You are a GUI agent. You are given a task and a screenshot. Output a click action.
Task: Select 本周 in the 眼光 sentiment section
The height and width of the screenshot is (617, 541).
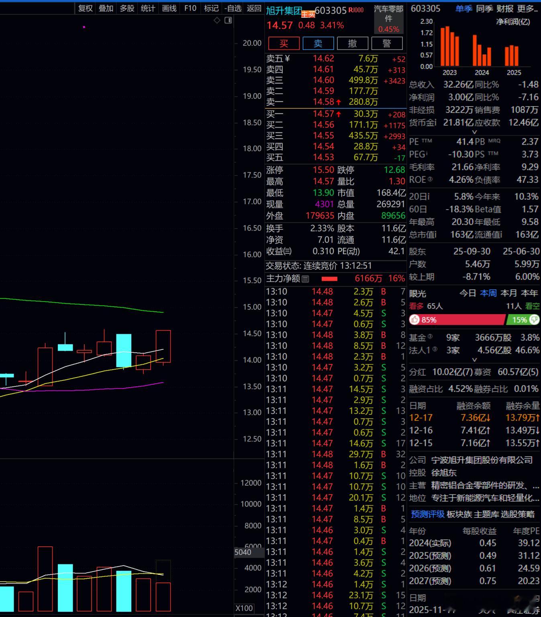[488, 293]
